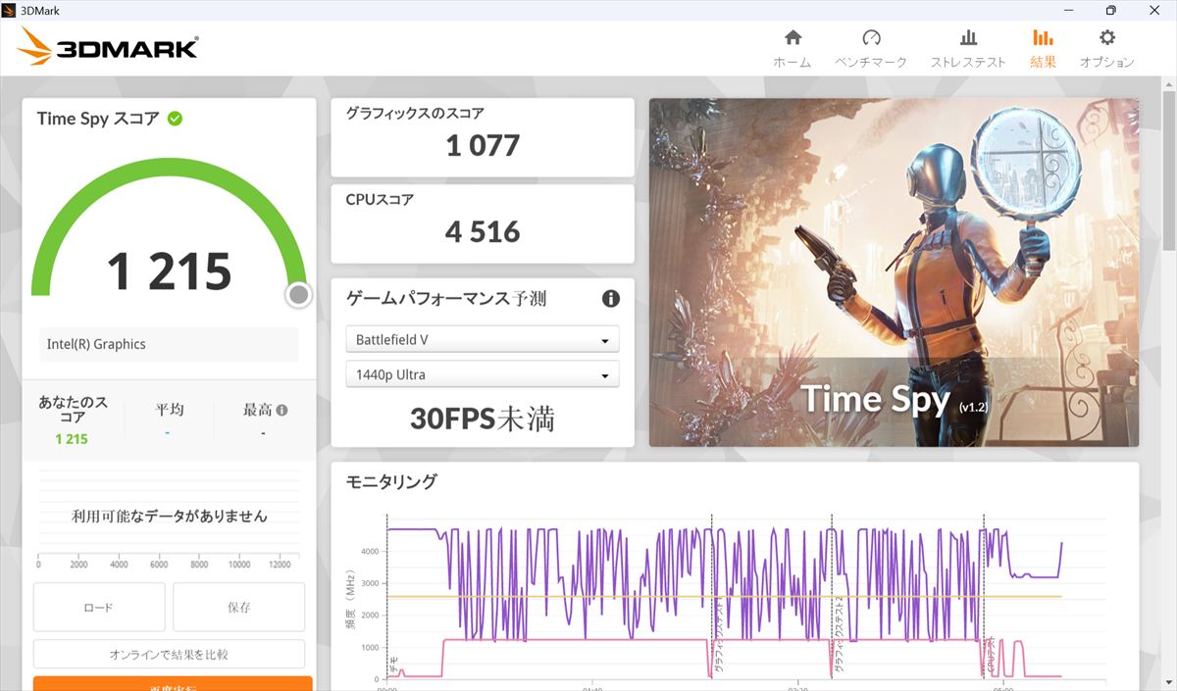Click the orange run-again button at the bottom left

click(x=173, y=683)
